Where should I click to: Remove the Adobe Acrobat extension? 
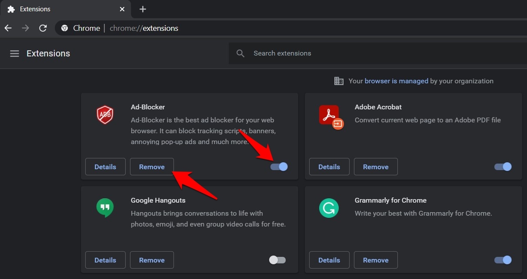pyautogui.click(x=376, y=167)
